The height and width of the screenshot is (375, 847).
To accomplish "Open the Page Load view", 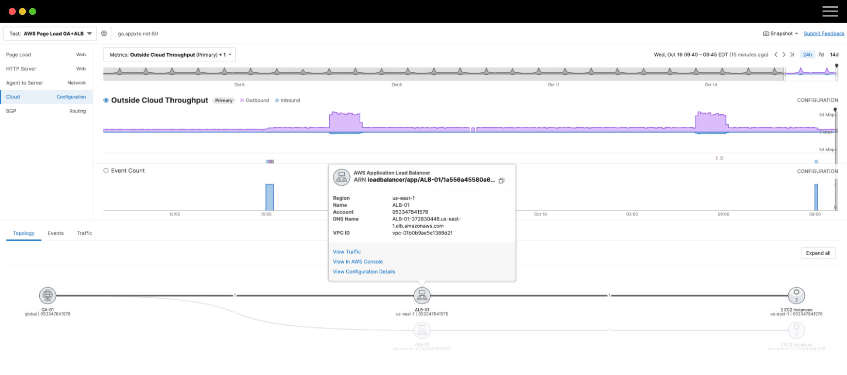I will [x=46, y=55].
